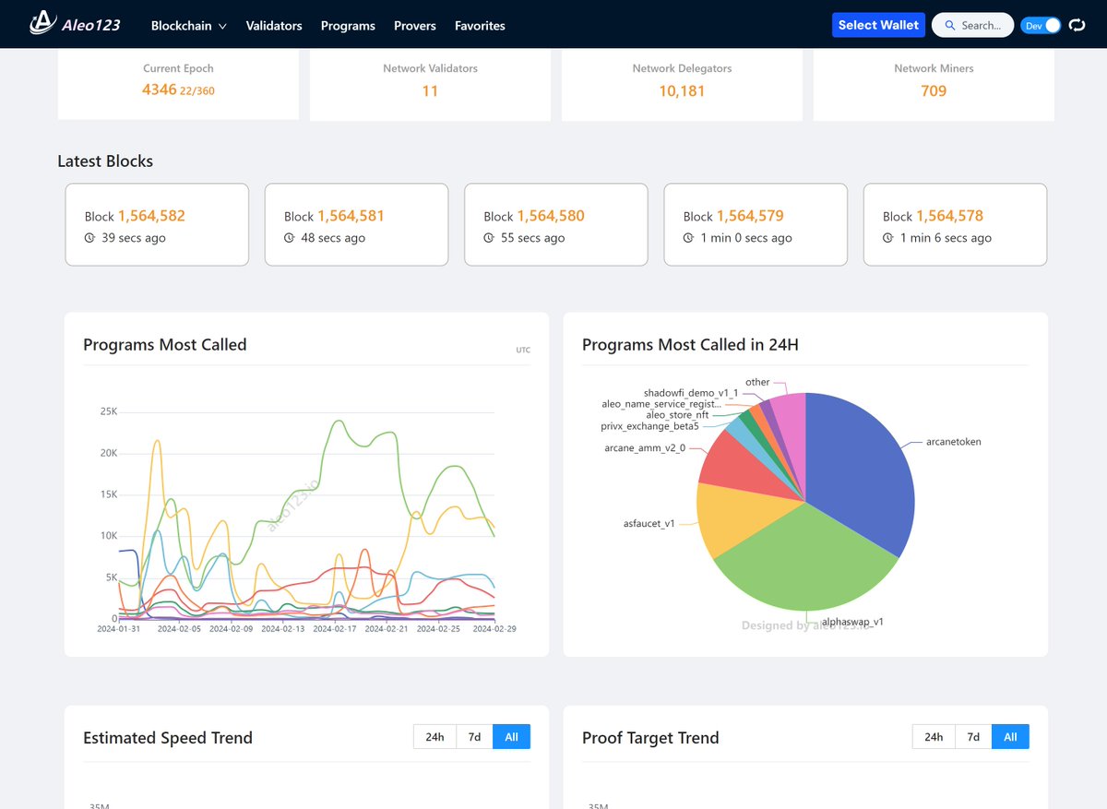This screenshot has width=1107, height=809.
Task: Select All on Estimated Speed Trend
Action: 512,737
